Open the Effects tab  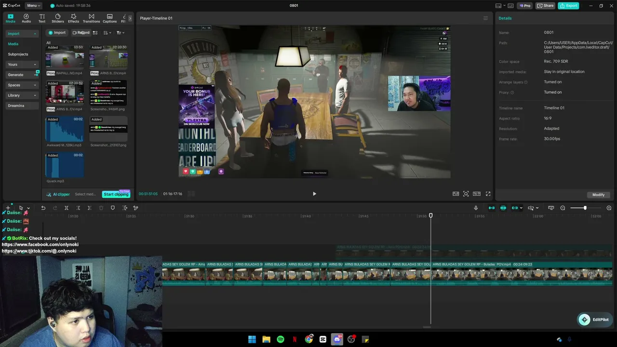(73, 18)
